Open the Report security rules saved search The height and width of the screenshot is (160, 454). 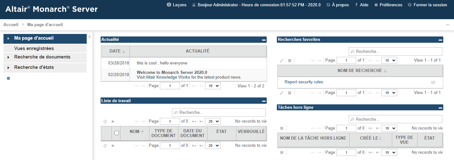(304, 82)
